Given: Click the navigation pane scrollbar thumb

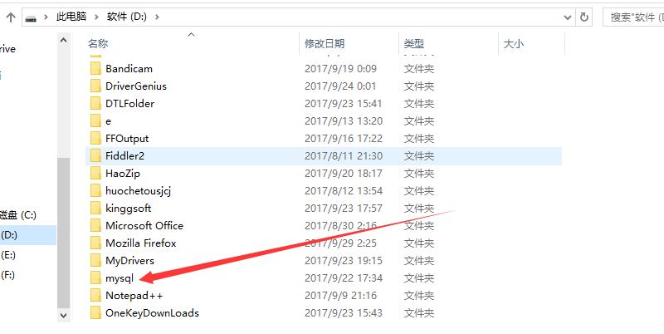Looking at the screenshot, I should 64,233.
